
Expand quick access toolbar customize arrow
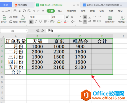[x=43, y=11]
